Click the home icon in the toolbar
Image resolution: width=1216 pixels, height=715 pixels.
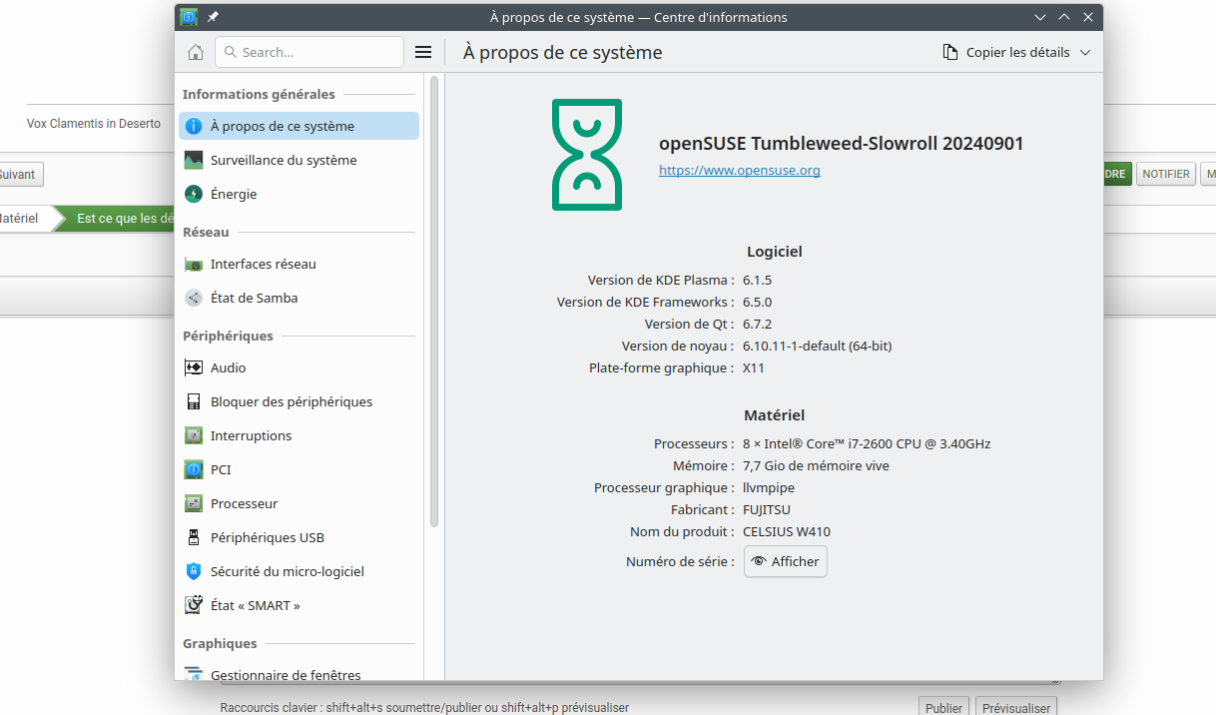(x=196, y=52)
